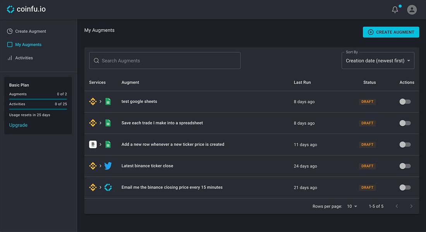Viewport: 426px width, 232px height.
Task: Activate Latest binance ticker close toggle
Action: (405, 166)
